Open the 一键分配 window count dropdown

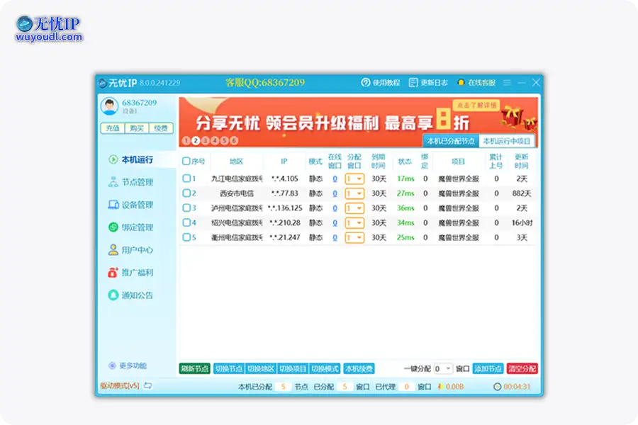[443, 369]
